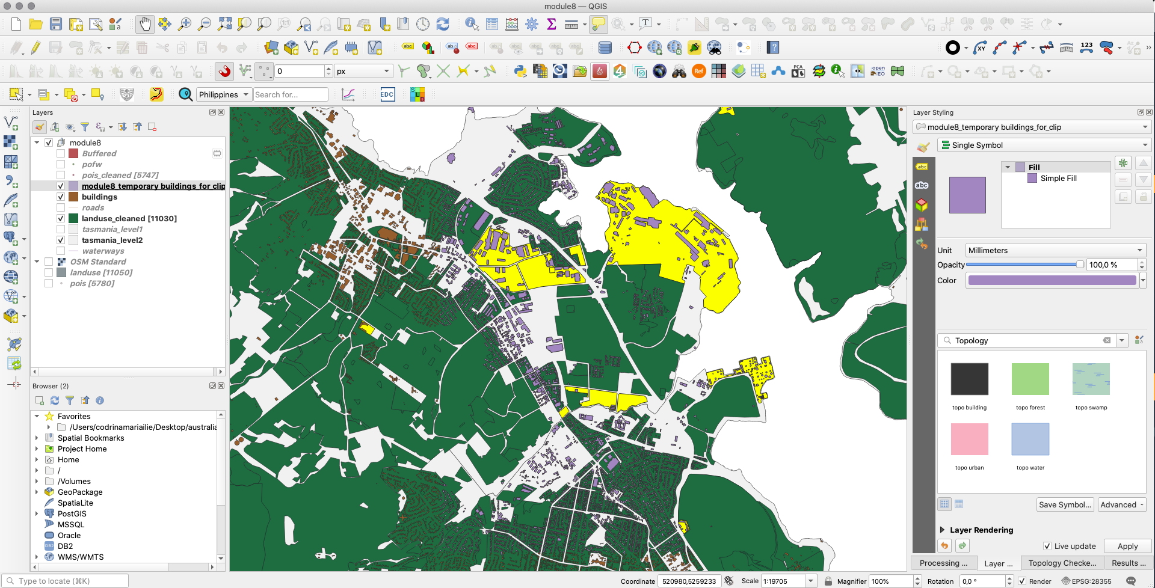The height and width of the screenshot is (588, 1155).
Task: Click the Zoom In magnifier tool
Action: point(185,24)
